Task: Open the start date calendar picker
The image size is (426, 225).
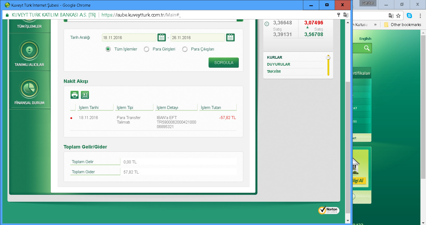Action: [162, 37]
